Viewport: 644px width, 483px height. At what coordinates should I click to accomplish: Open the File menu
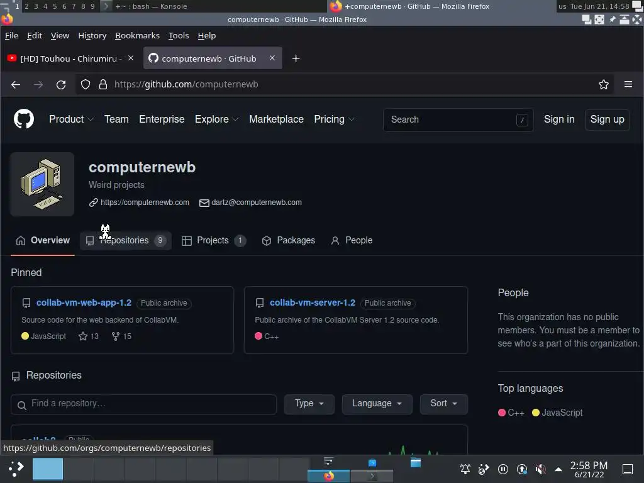pos(11,36)
